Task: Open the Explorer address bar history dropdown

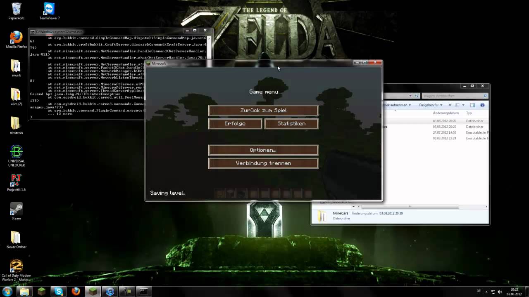Action: (x=410, y=96)
